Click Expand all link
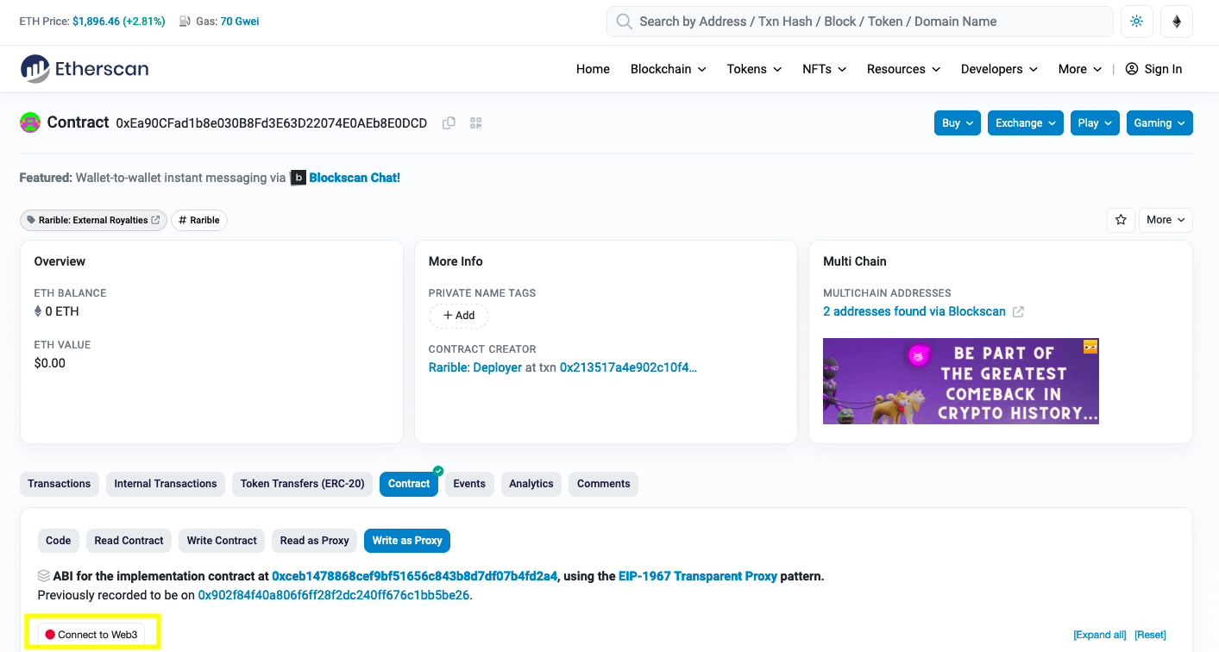 point(1100,635)
